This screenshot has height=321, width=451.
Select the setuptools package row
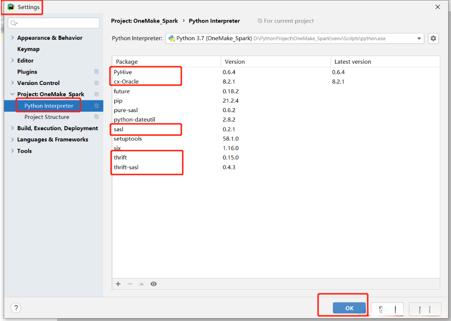click(276, 138)
